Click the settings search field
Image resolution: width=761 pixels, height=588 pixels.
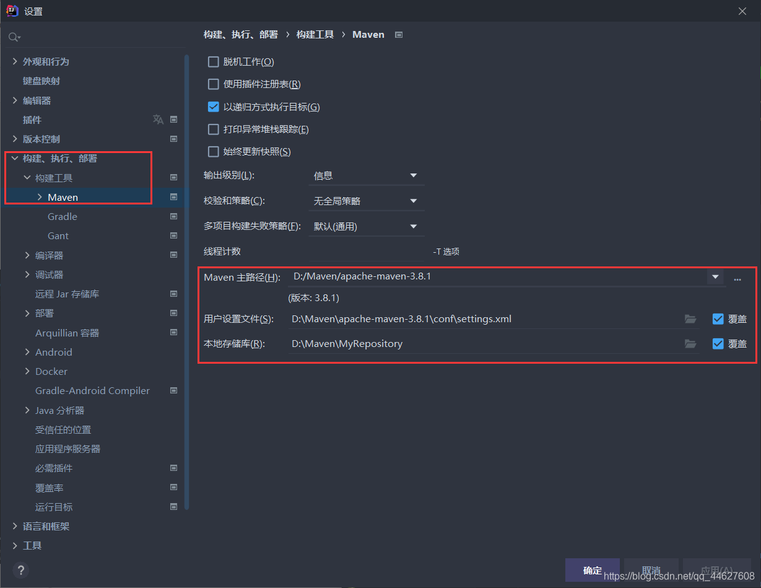click(x=97, y=38)
